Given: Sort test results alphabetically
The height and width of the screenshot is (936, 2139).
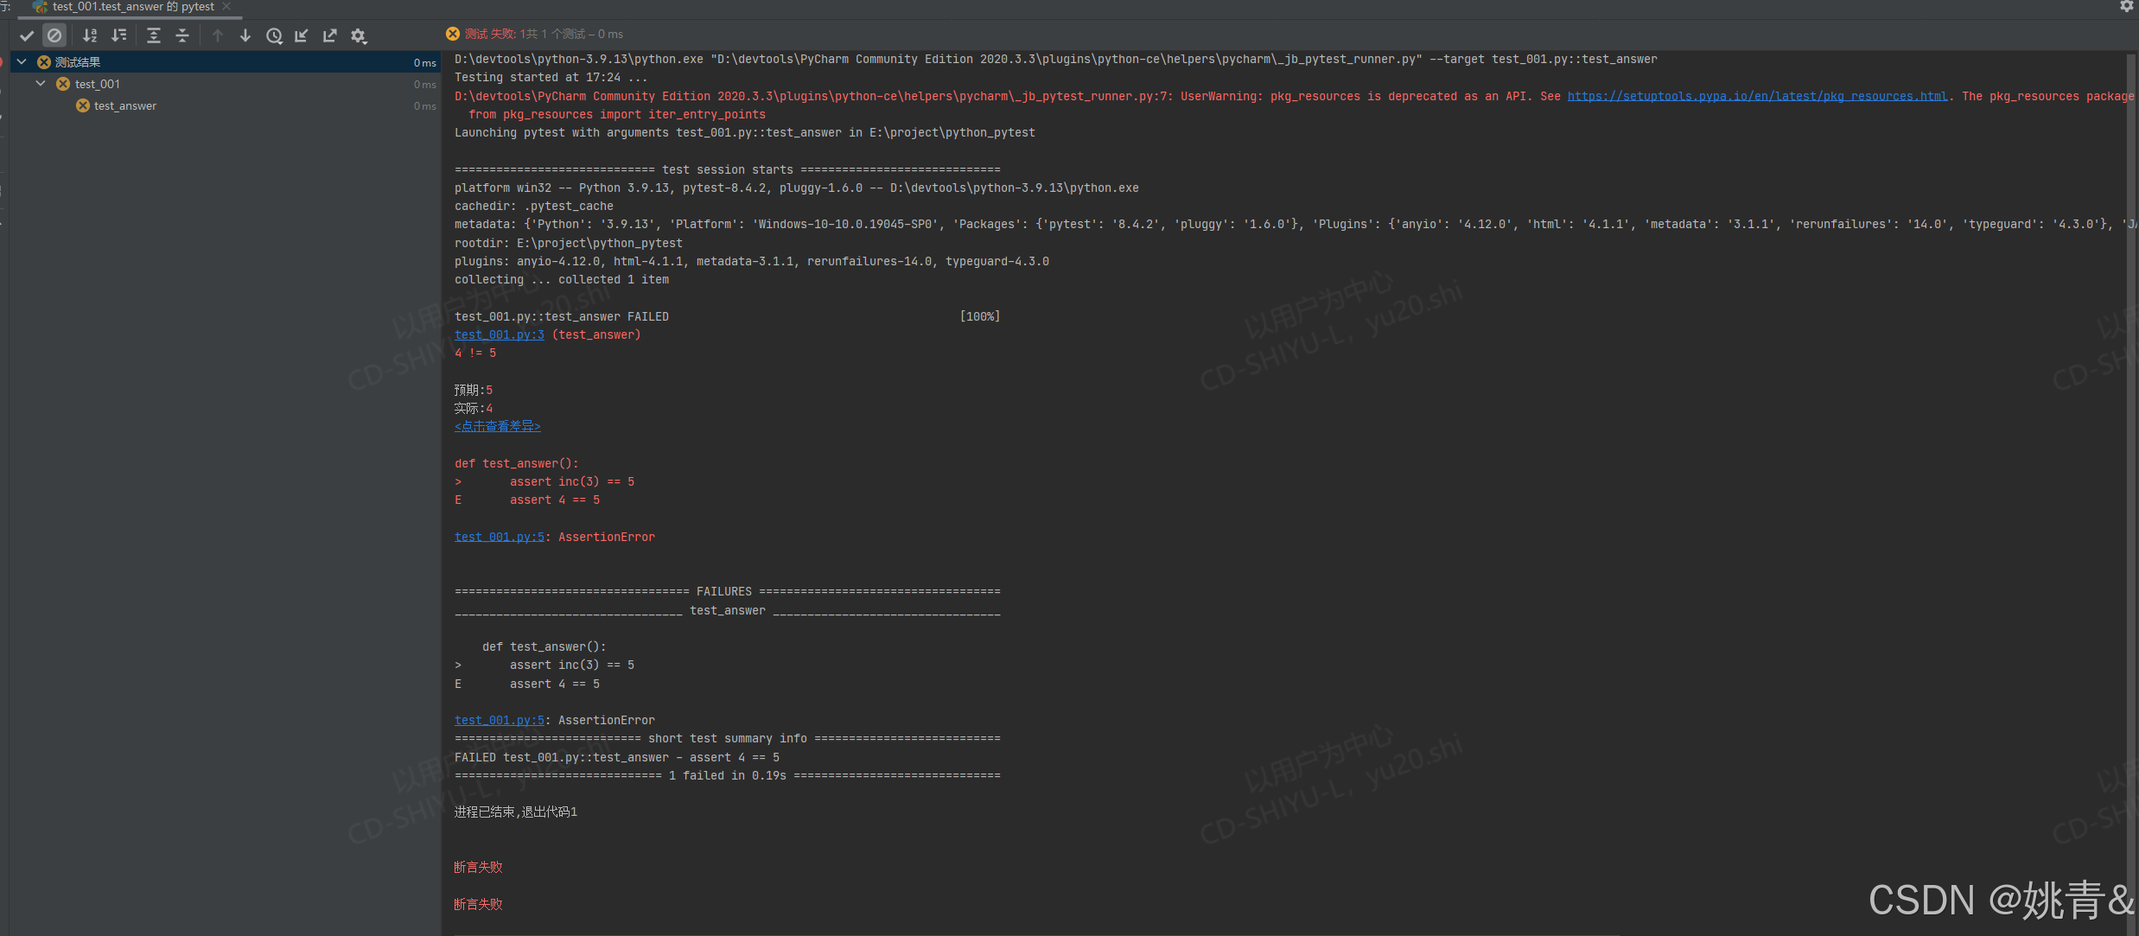Looking at the screenshot, I should coord(90,35).
